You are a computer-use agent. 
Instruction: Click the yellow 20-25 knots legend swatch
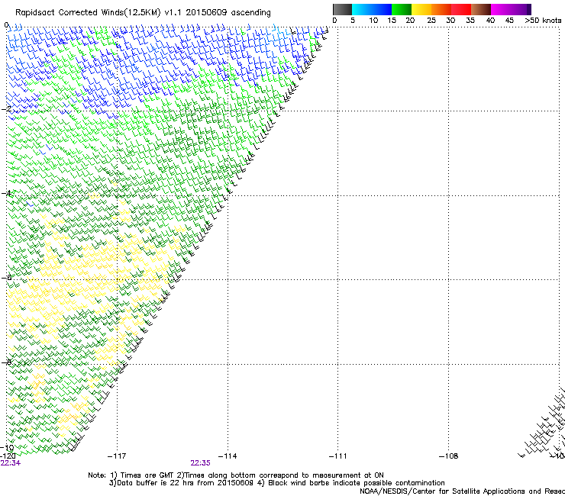click(421, 9)
